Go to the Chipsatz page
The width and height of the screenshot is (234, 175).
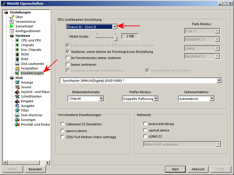(x=27, y=45)
